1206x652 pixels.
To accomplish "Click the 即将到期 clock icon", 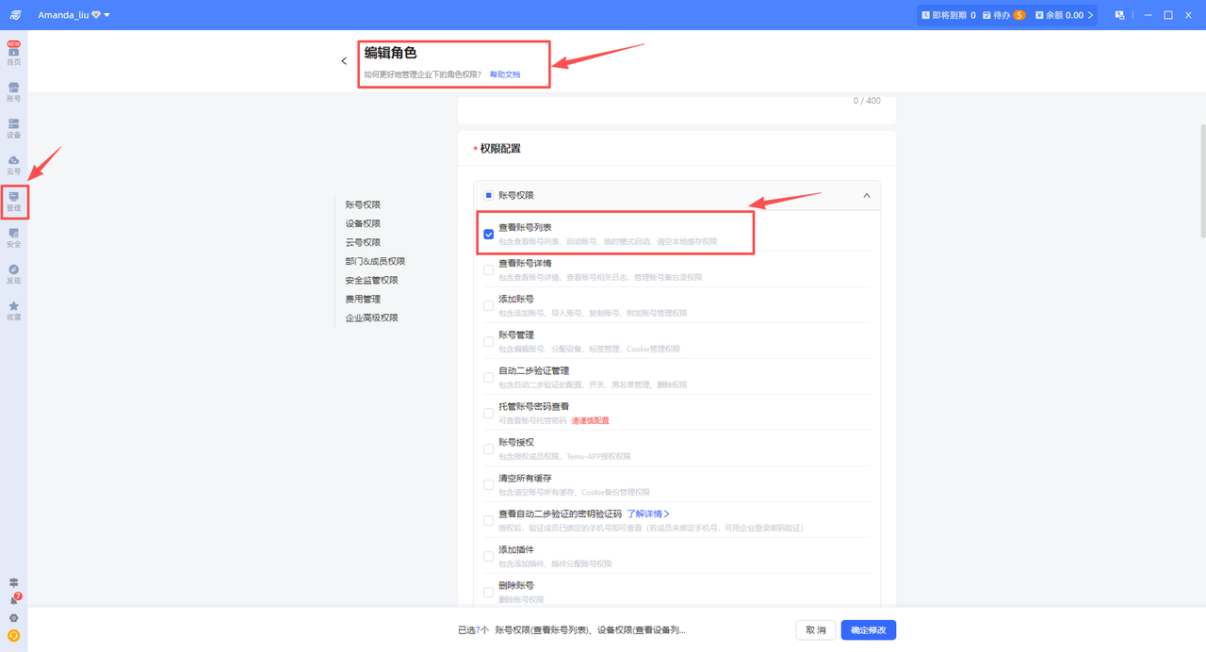I will pos(925,15).
